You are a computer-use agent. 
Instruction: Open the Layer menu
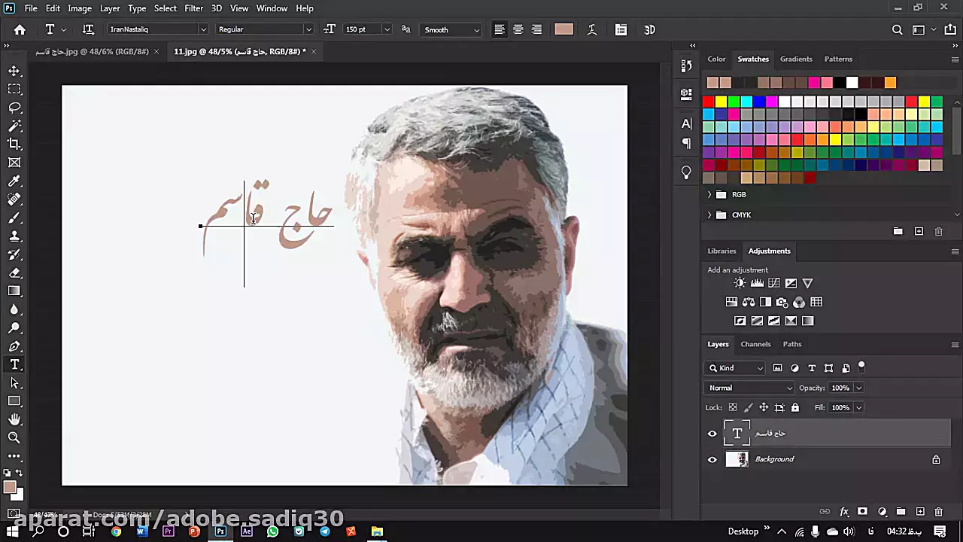110,8
